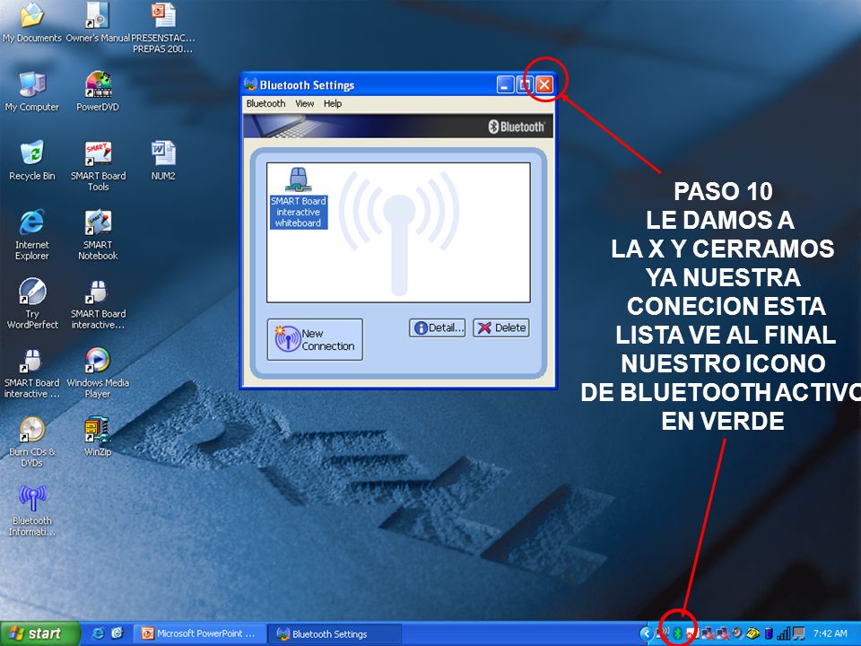Open device Detail... dialog

(437, 328)
